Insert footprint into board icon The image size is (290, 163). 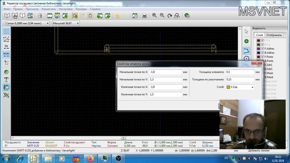coord(90,16)
